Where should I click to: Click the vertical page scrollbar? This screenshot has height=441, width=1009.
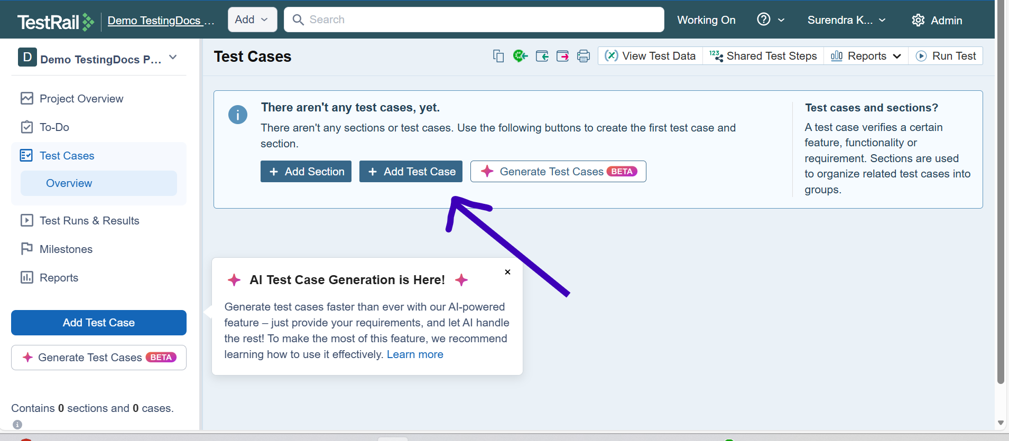tap(1001, 192)
